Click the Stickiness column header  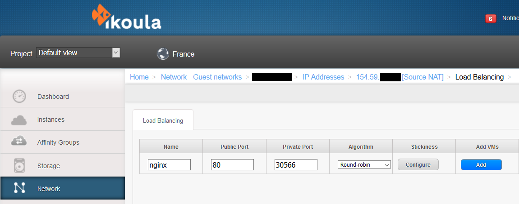[x=424, y=146]
